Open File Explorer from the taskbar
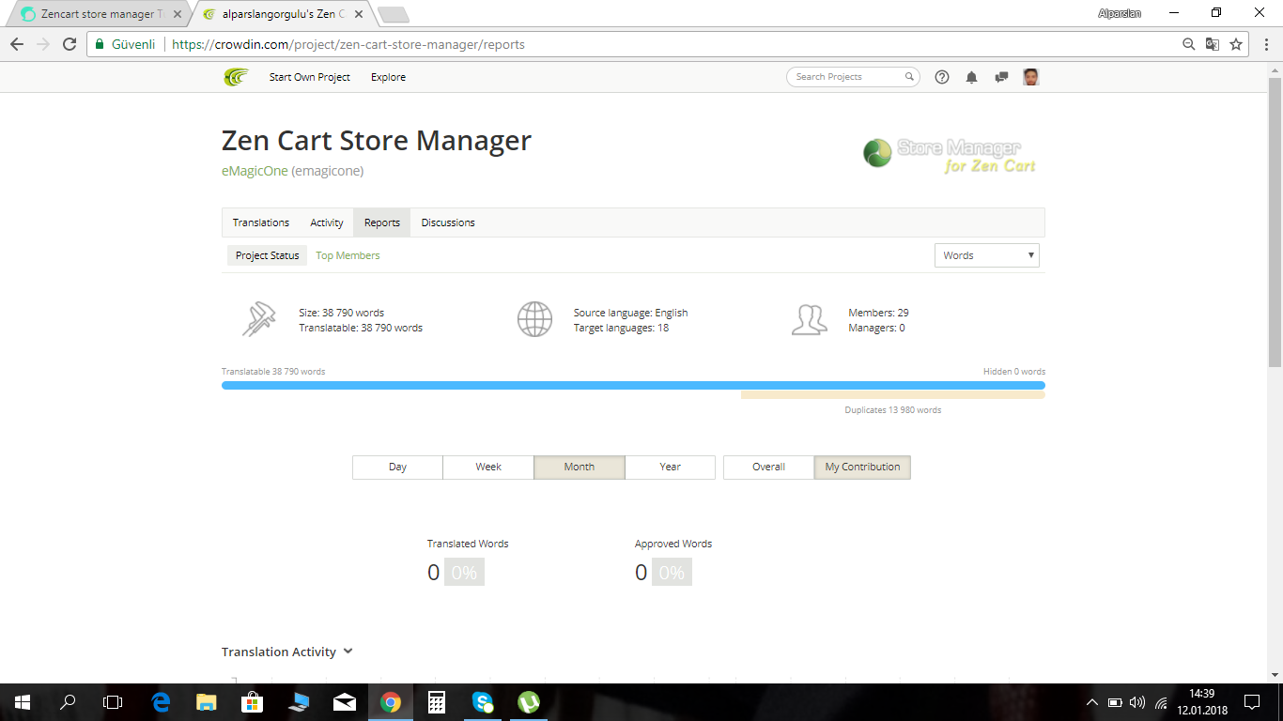 tap(207, 702)
